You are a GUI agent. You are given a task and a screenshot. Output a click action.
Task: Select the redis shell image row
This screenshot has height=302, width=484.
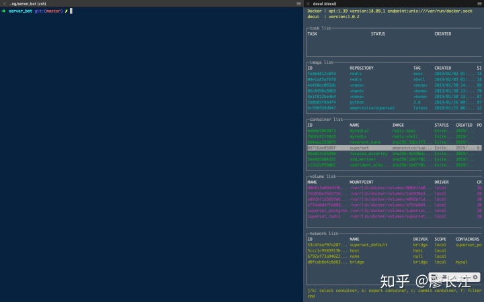coord(394,79)
